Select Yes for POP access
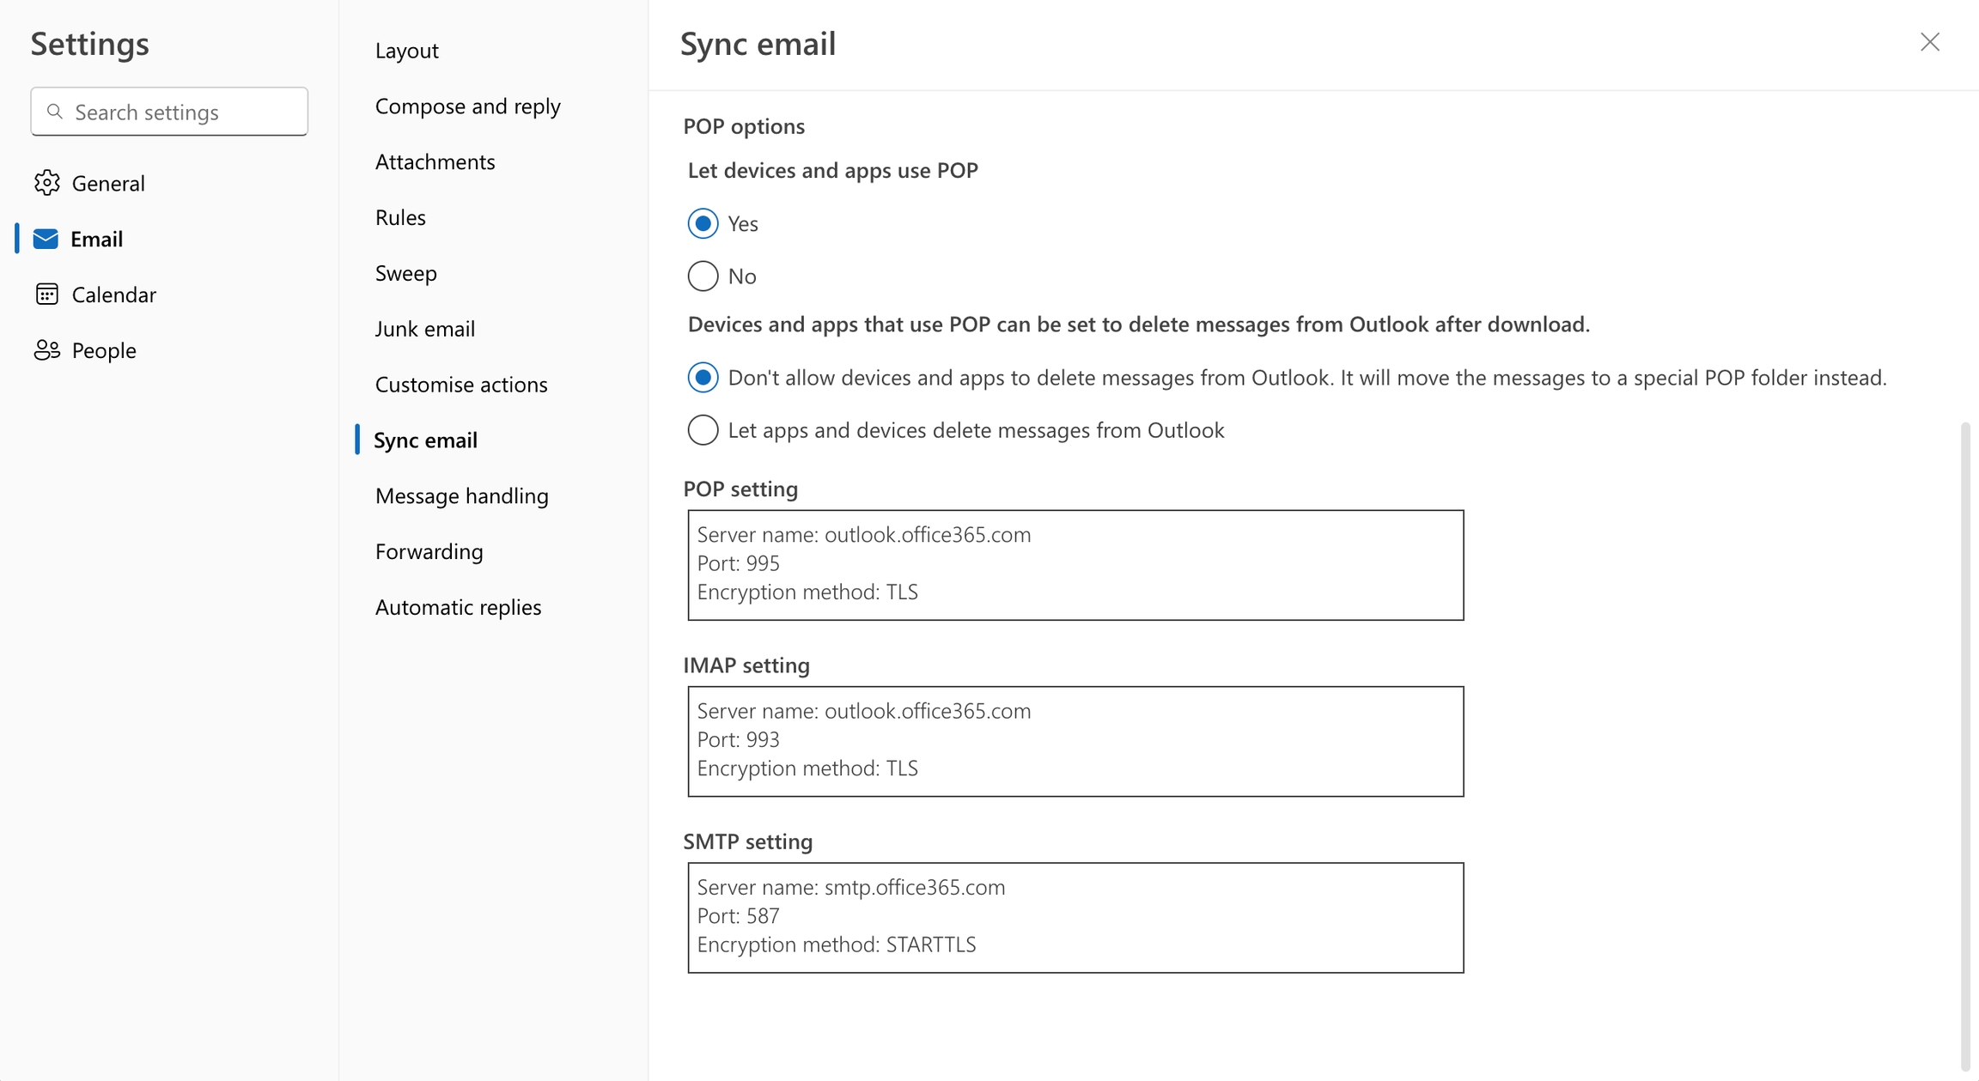 pyautogui.click(x=703, y=223)
